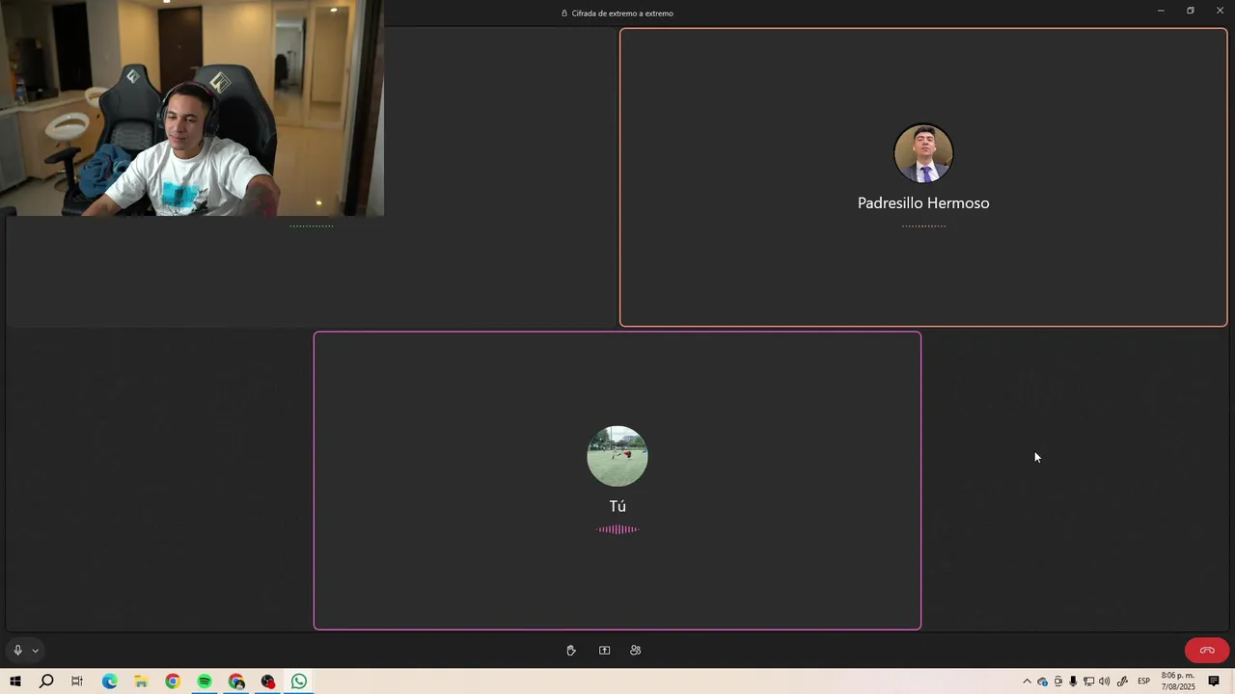Click 'Padresillo Hermoso' name text
This screenshot has height=694, width=1235.
pyautogui.click(x=923, y=203)
